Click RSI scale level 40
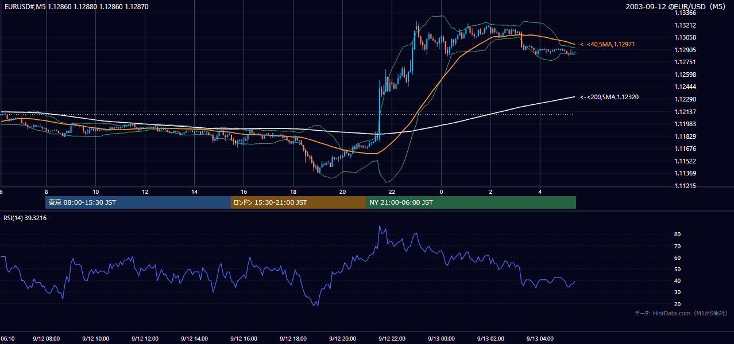The image size is (734, 344). (x=678, y=280)
